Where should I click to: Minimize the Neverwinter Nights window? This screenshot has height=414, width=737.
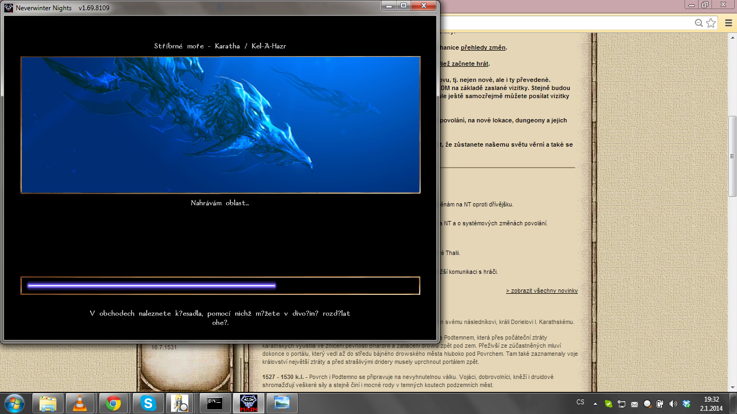388,5
